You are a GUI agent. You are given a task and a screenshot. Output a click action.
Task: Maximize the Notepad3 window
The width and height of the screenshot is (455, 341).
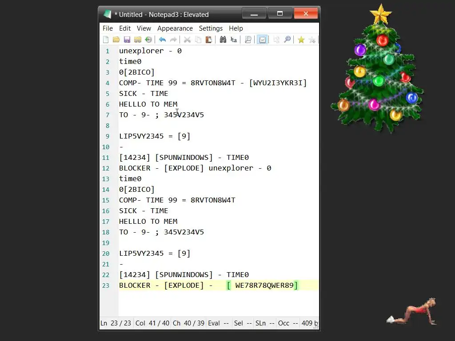[280, 13]
